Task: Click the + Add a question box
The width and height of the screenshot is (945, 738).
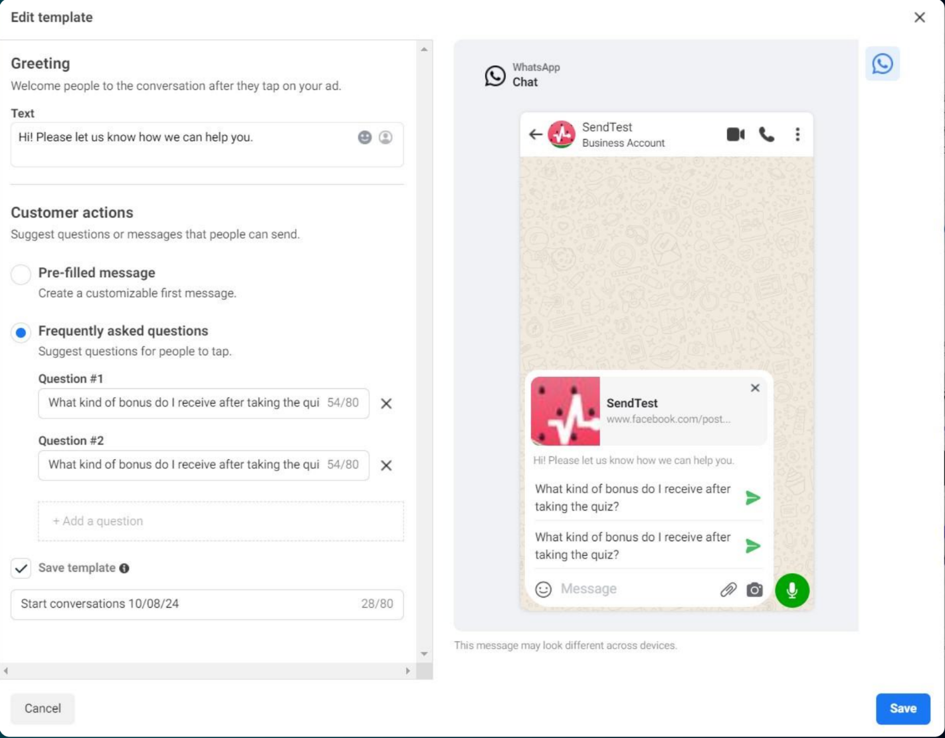Action: pos(221,521)
